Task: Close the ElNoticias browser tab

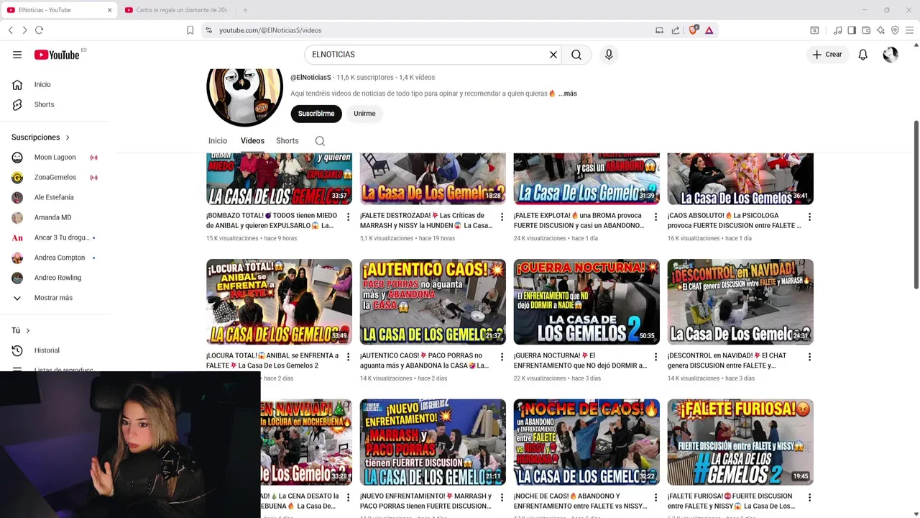Action: point(110,10)
